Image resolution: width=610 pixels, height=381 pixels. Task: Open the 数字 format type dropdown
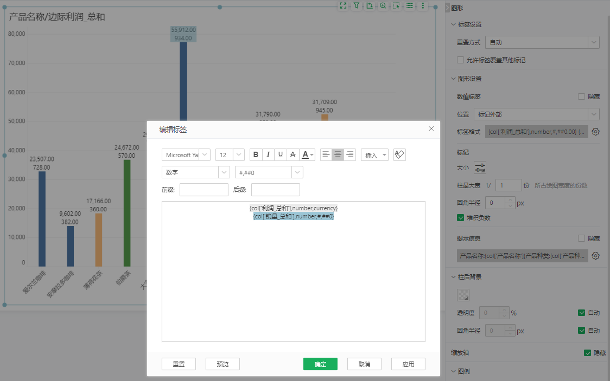pyautogui.click(x=195, y=172)
